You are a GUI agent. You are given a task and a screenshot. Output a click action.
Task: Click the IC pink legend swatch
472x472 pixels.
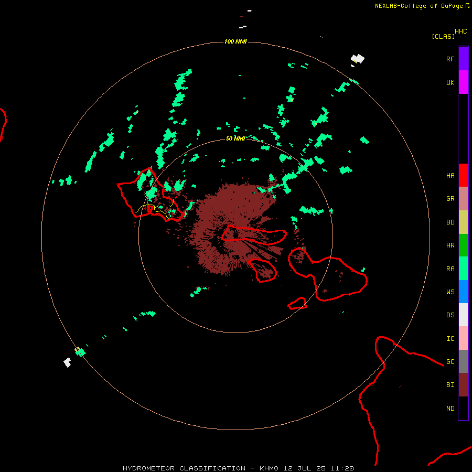(x=463, y=338)
